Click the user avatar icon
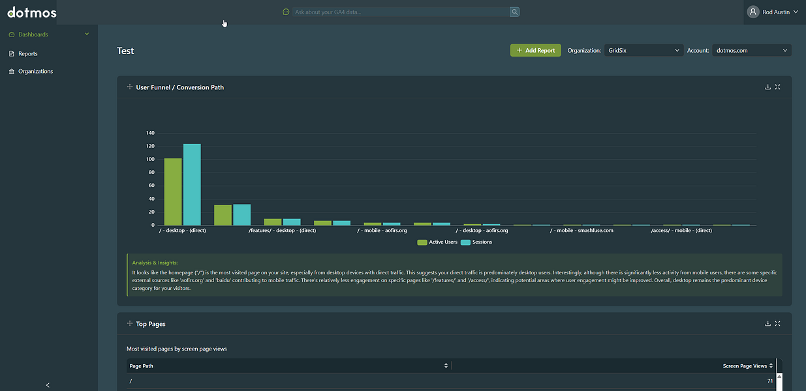The width and height of the screenshot is (806, 391). pyautogui.click(x=753, y=12)
